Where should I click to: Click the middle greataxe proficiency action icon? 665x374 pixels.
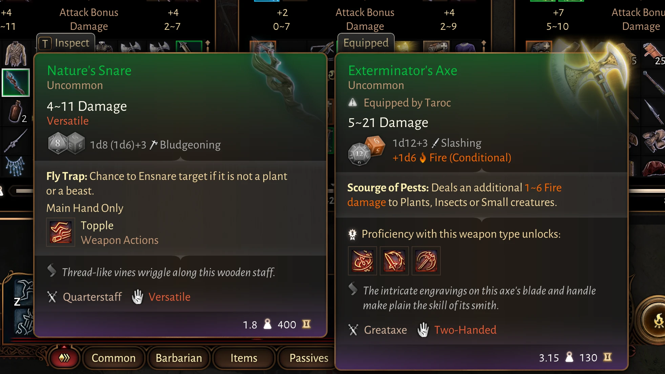[394, 261]
